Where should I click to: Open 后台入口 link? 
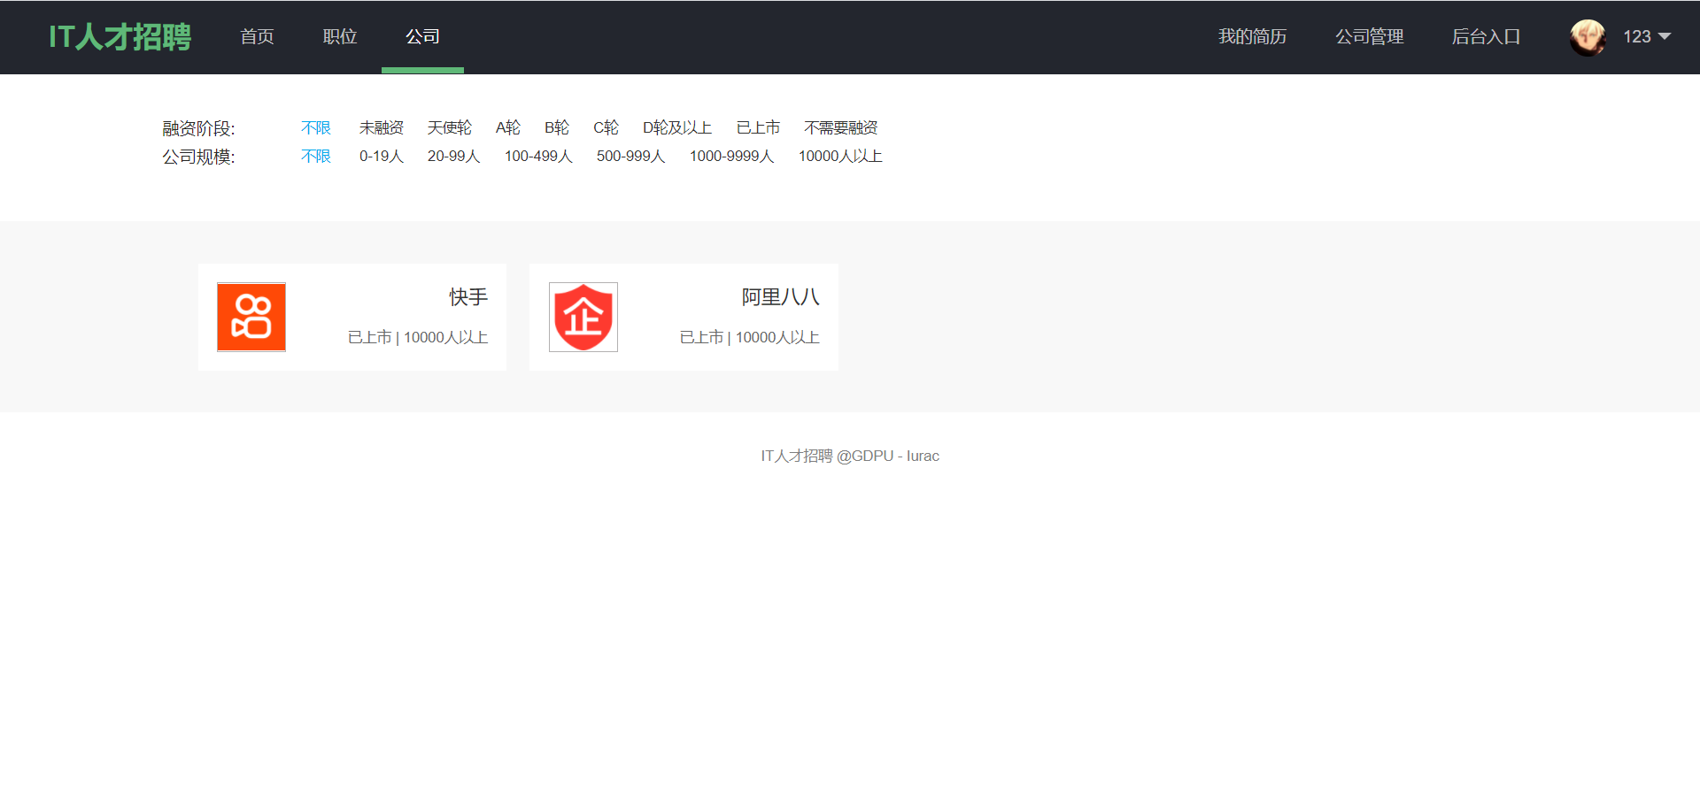(x=1487, y=36)
